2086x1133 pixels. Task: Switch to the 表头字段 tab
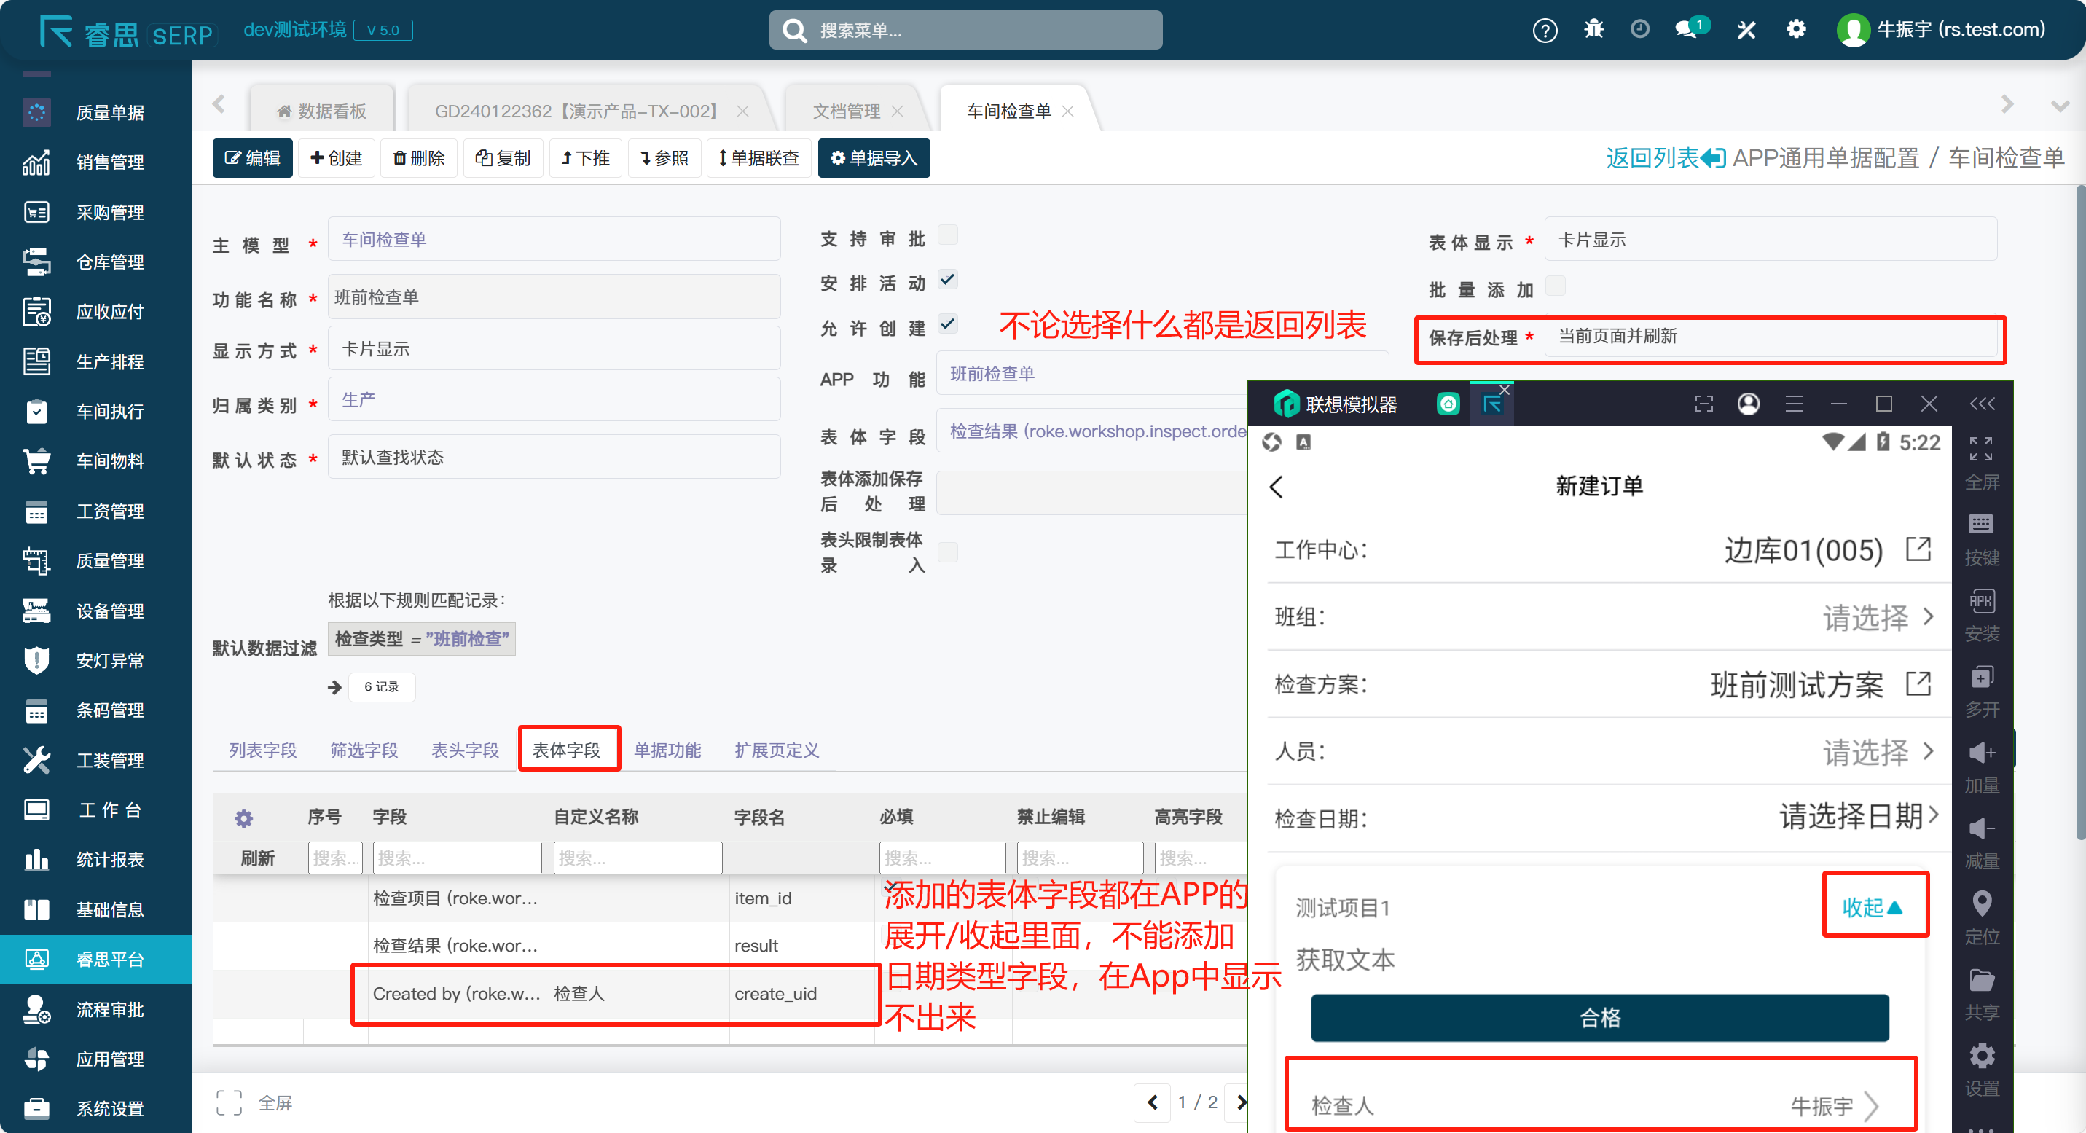pyautogui.click(x=465, y=750)
